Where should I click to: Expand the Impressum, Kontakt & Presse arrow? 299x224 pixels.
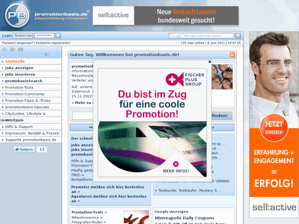click(2, 133)
